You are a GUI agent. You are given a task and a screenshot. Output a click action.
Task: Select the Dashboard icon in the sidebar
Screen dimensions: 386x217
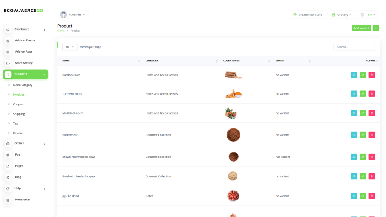click(8, 29)
